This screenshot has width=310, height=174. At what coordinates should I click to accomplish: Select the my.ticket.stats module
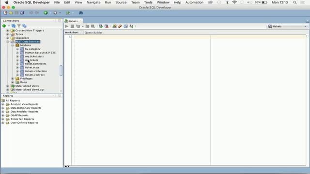34,57
